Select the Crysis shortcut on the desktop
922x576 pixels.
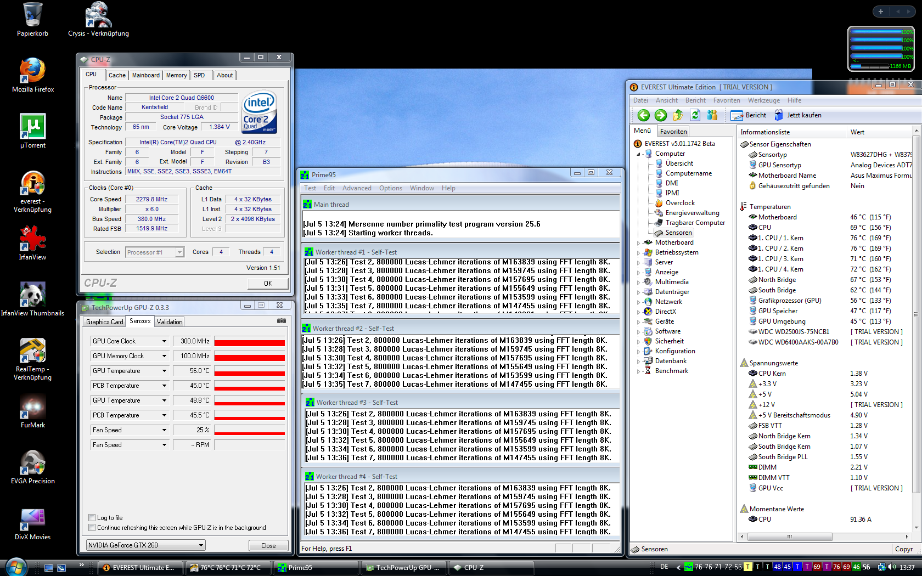pyautogui.click(x=99, y=20)
